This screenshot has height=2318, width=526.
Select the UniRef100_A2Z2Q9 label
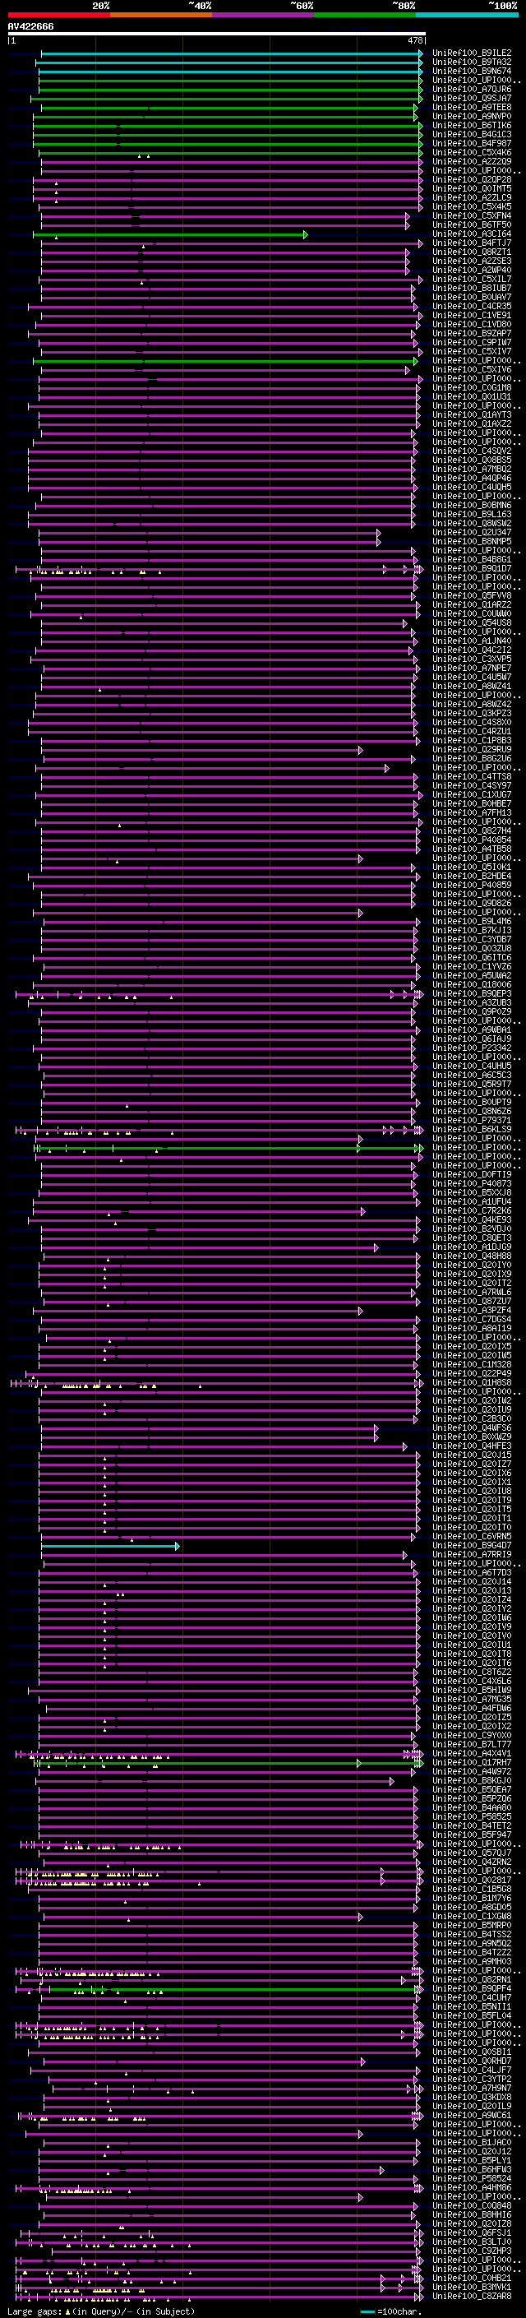click(472, 162)
